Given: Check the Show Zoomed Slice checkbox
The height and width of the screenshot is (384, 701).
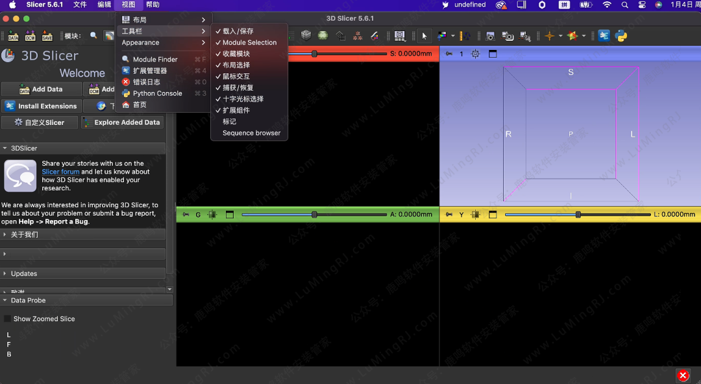Looking at the screenshot, I should click(8, 319).
